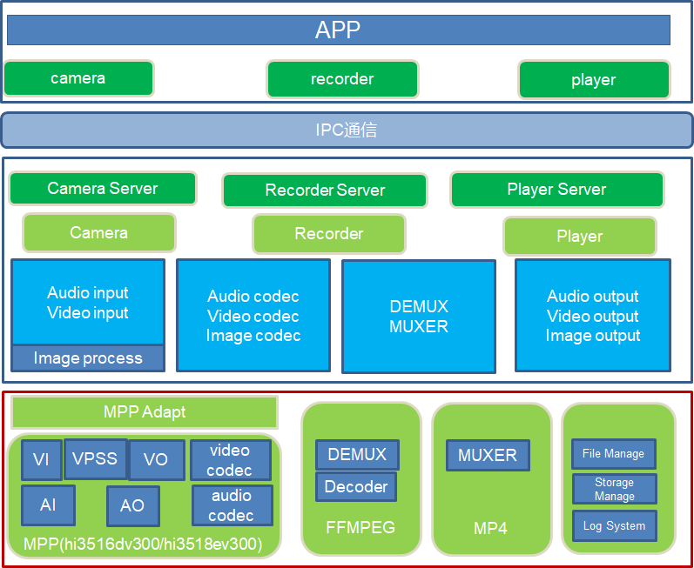Click the IPC通信 bar
The image size is (694, 568).
347,130
